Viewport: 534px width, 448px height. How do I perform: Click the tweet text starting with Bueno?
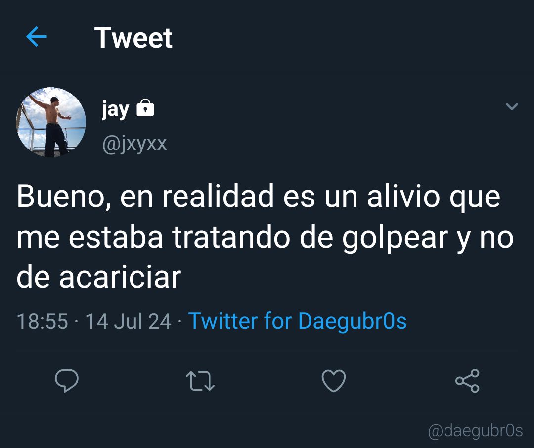tap(265, 237)
